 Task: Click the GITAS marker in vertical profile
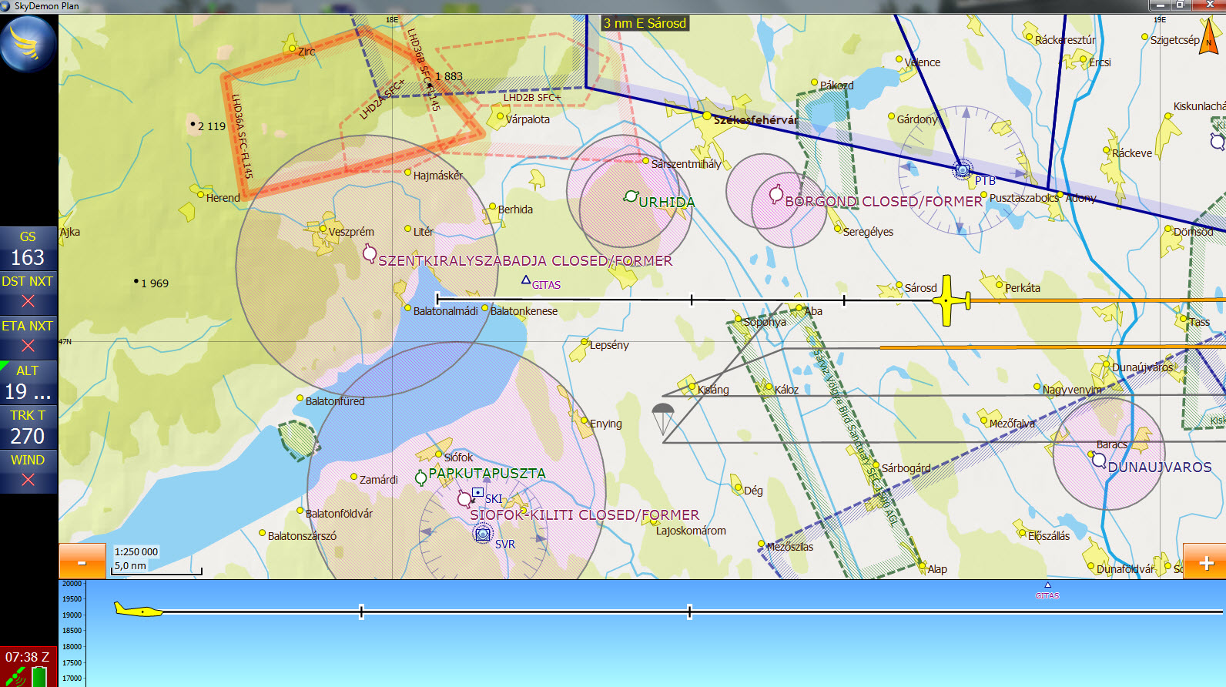[1047, 591]
